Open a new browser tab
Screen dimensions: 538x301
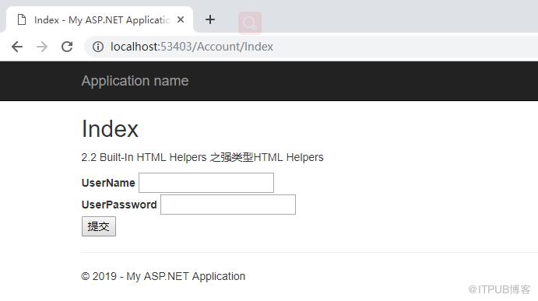coord(210,19)
